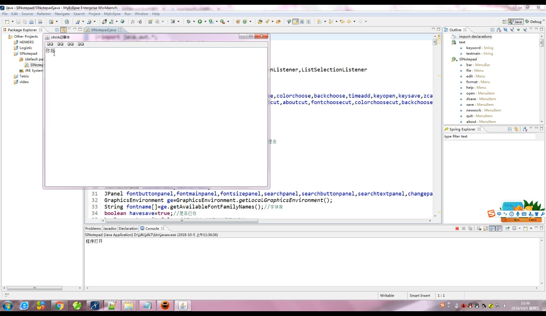Collapse all in Package Explorer
Screen dimensions: 546x316
(x=57, y=30)
